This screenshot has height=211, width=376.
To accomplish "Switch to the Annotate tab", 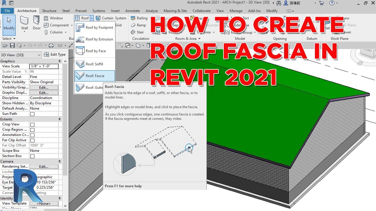I will [x=132, y=11].
